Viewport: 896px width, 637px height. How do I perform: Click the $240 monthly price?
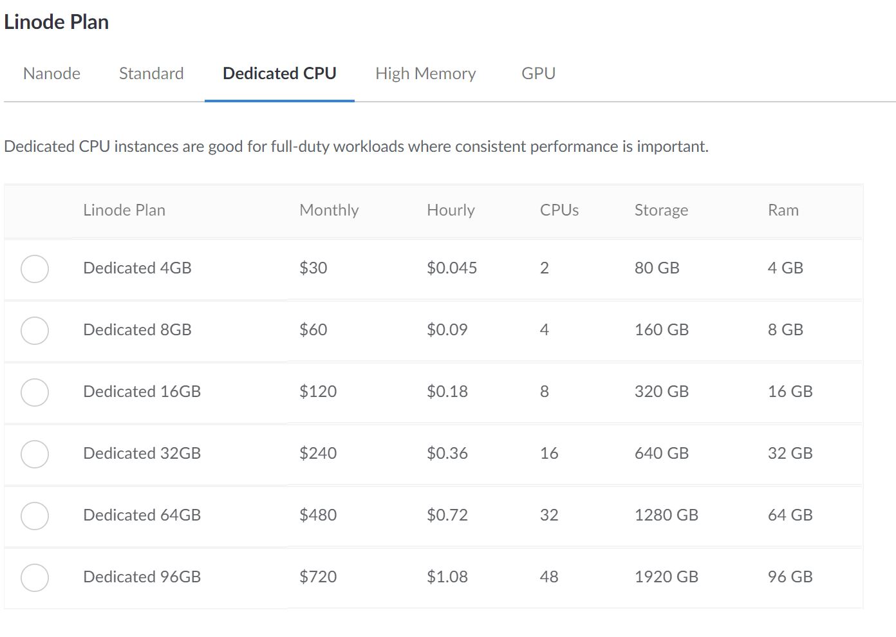[318, 454]
